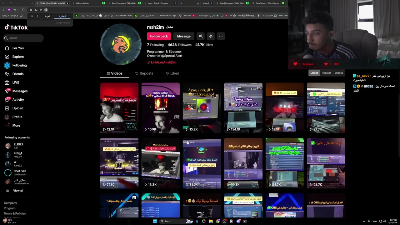Open Messages in the sidebar
The width and height of the screenshot is (400, 225).
click(16, 91)
